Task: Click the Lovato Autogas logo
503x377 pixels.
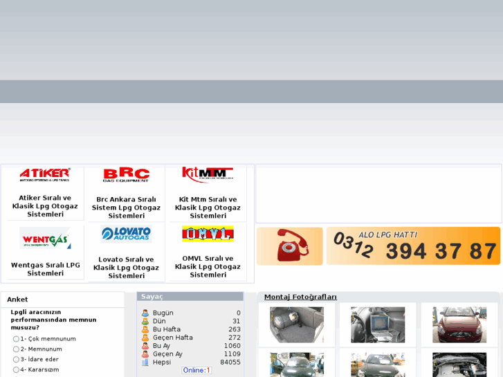Action: tap(126, 234)
